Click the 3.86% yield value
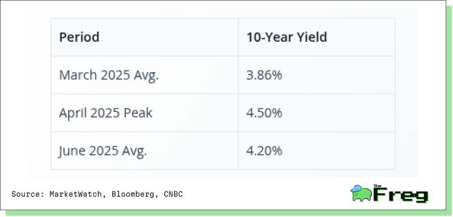The height and width of the screenshot is (217, 453). coord(264,75)
